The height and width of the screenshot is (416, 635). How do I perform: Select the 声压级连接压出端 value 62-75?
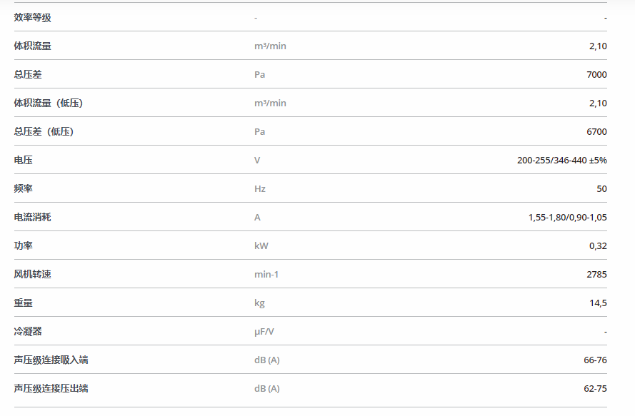point(595,388)
